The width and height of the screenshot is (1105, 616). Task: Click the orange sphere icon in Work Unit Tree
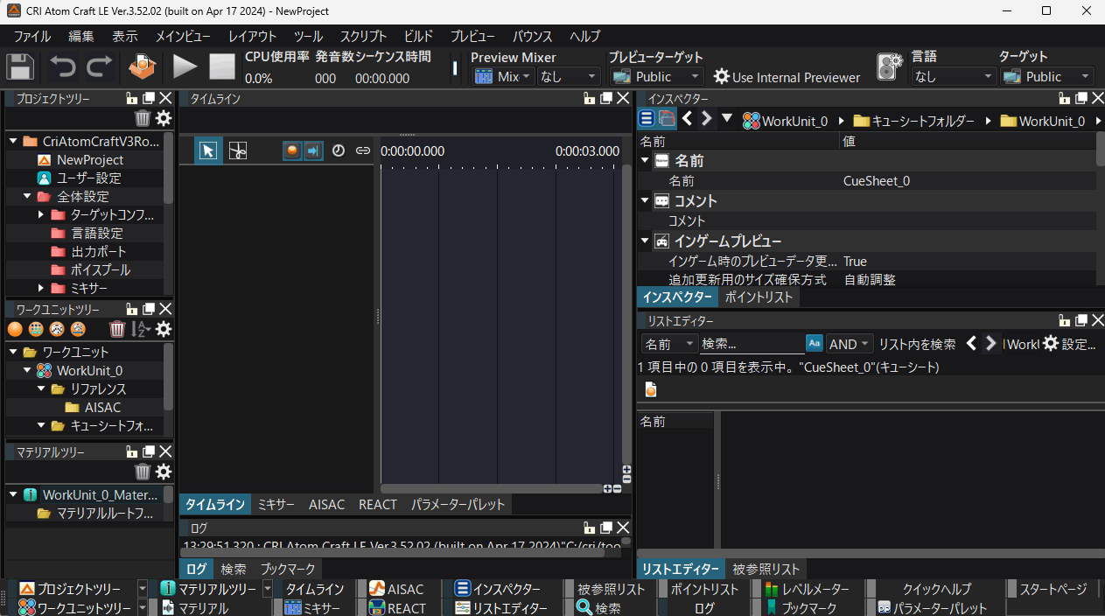click(15, 329)
